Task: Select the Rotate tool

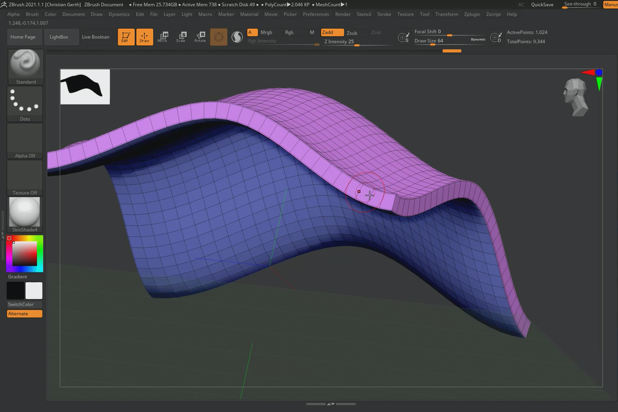Action: point(200,37)
